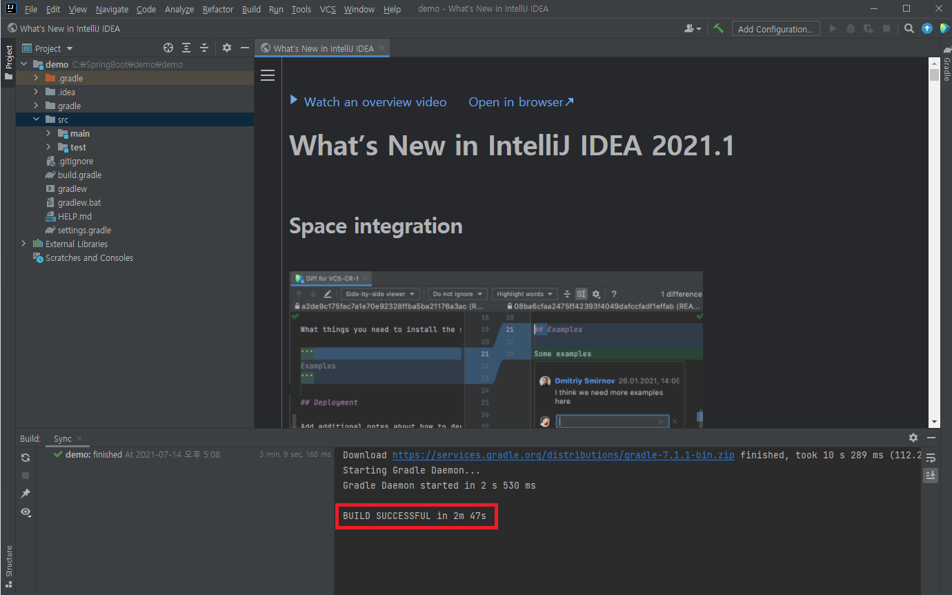
Task: Expand the .idea folder arrow
Action: click(36, 92)
